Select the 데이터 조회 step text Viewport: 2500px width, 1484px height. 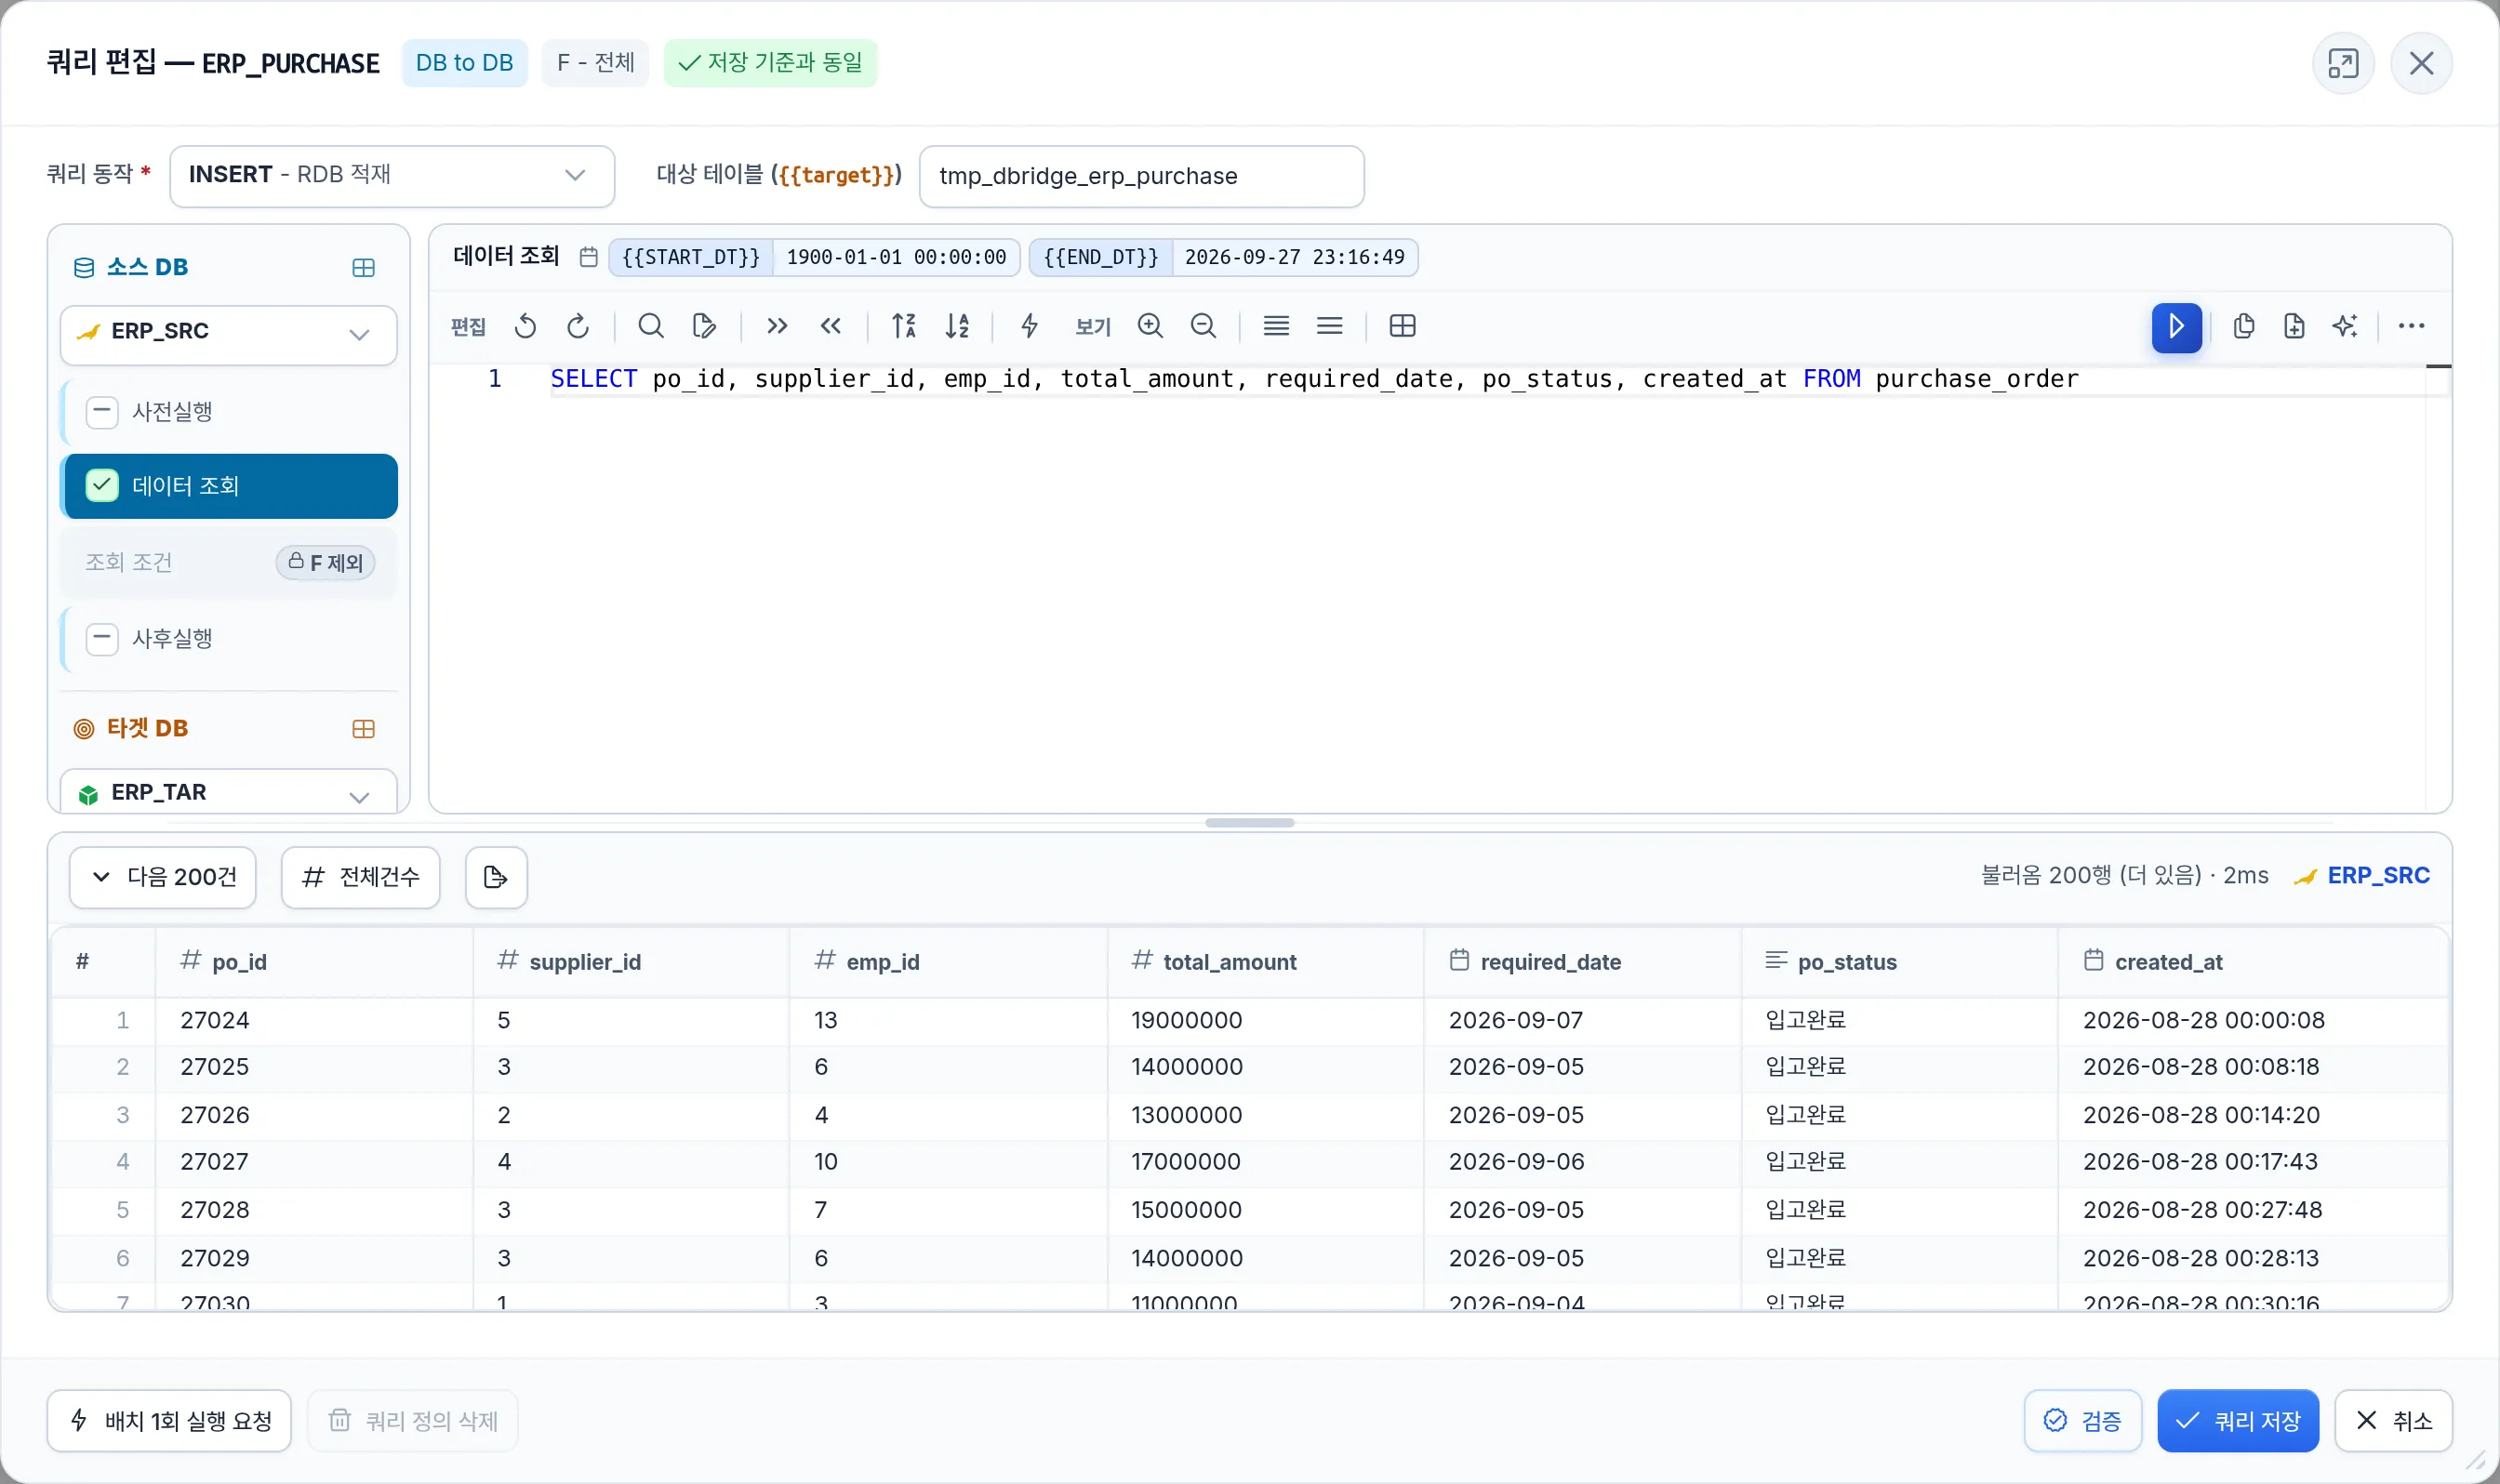(185, 486)
